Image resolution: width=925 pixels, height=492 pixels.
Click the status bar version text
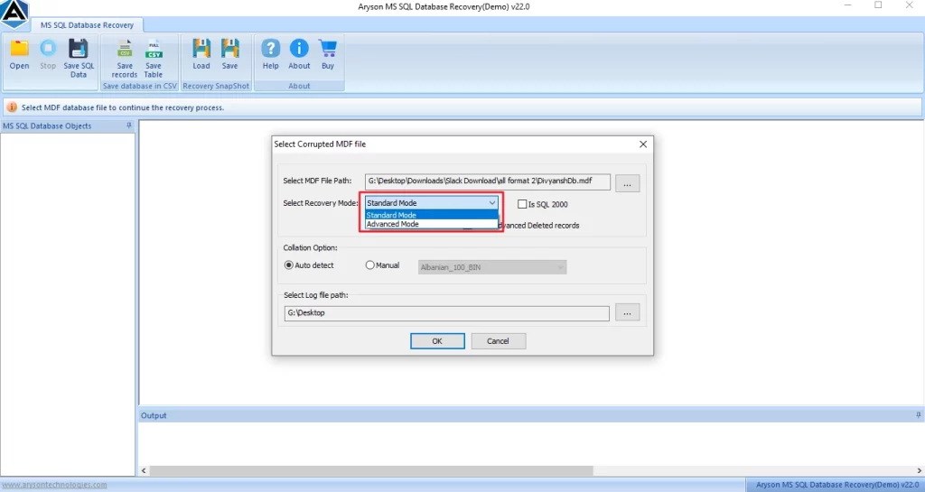click(x=837, y=485)
